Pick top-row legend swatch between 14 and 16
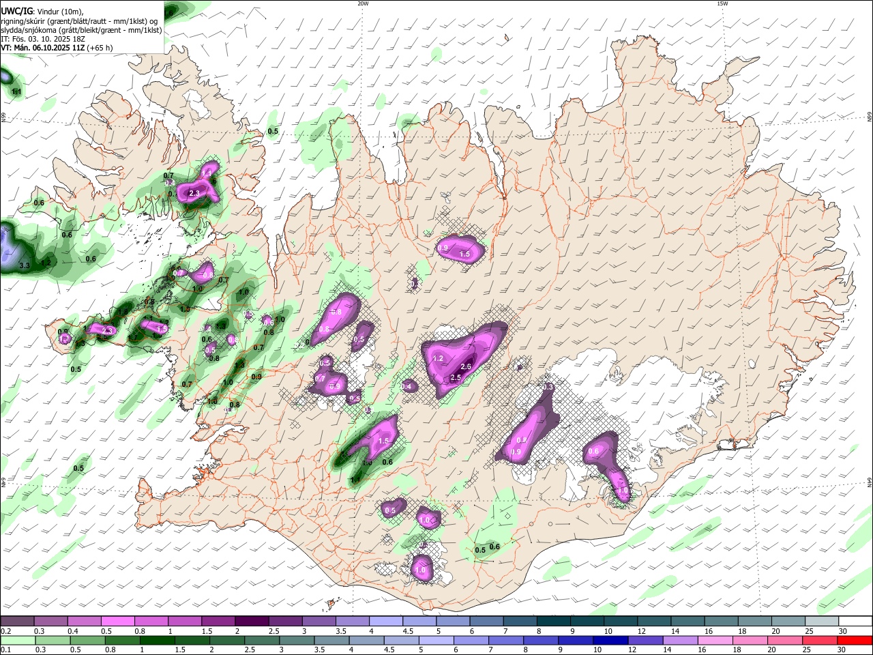 687,622
